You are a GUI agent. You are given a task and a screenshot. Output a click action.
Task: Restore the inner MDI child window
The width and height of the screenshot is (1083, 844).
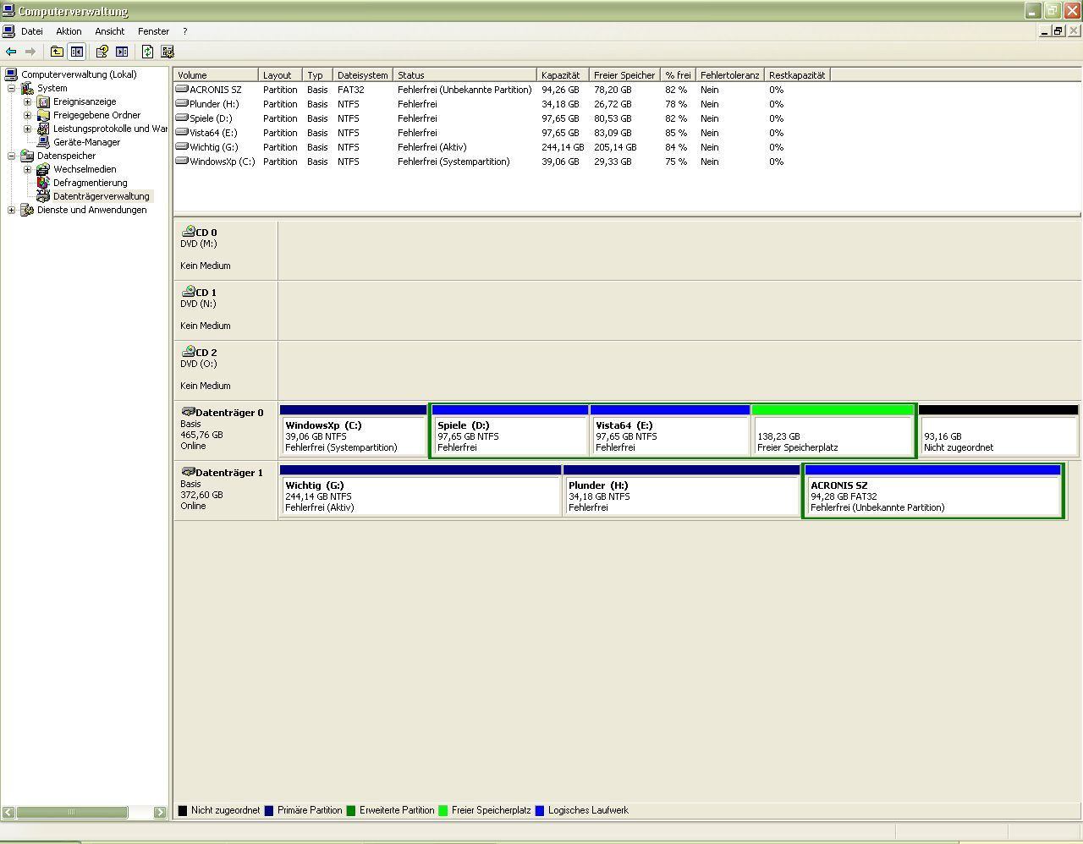[x=1058, y=31]
